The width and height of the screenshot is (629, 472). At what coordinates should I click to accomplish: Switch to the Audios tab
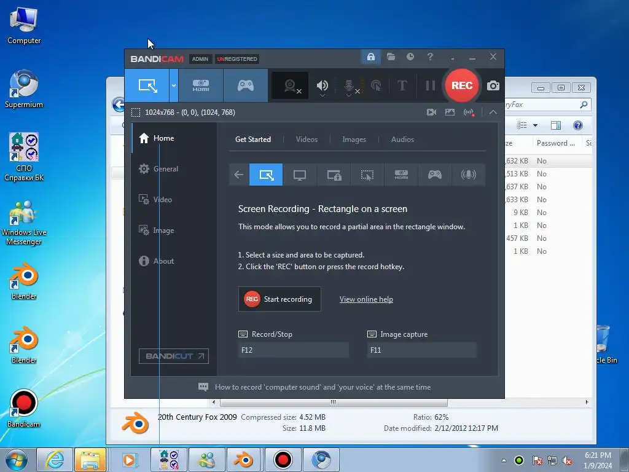[x=402, y=140]
